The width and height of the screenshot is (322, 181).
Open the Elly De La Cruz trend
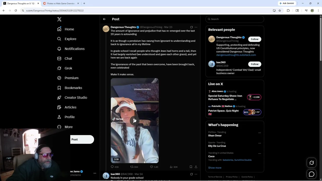tap(217, 146)
